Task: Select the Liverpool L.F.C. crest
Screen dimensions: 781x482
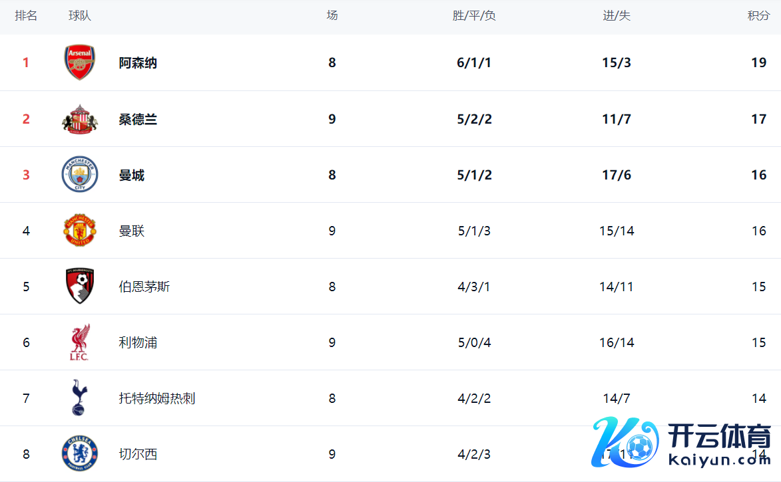Action: coord(80,342)
